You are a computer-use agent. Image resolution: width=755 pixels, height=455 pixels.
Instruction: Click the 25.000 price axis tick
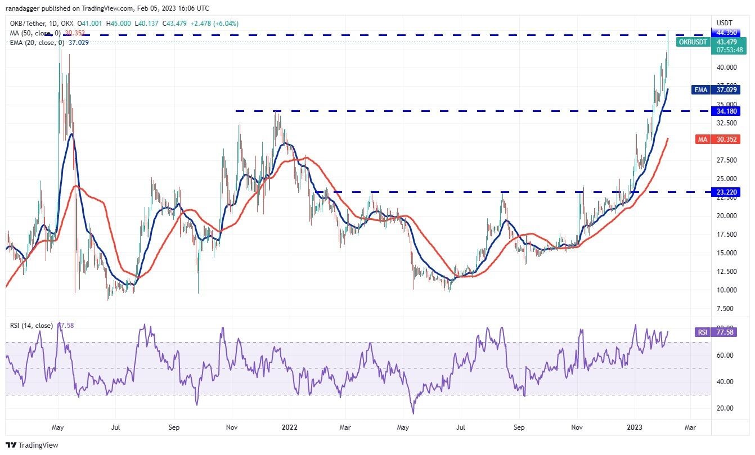point(726,179)
